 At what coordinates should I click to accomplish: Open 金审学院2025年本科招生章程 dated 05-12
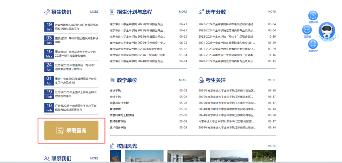tap(136, 49)
